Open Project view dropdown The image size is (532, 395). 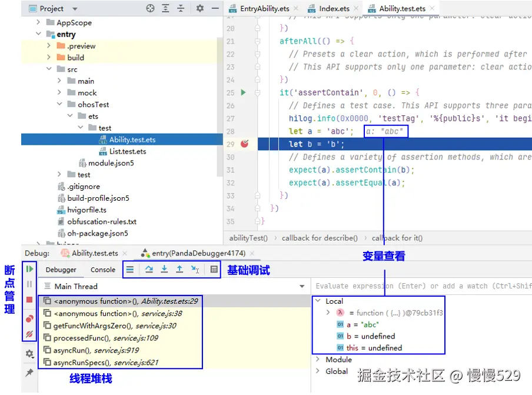75,9
